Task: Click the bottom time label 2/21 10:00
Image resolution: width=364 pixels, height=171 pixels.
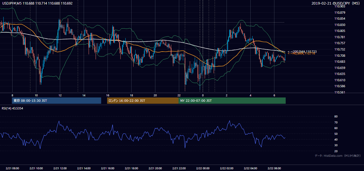Action: [x=36, y=168]
